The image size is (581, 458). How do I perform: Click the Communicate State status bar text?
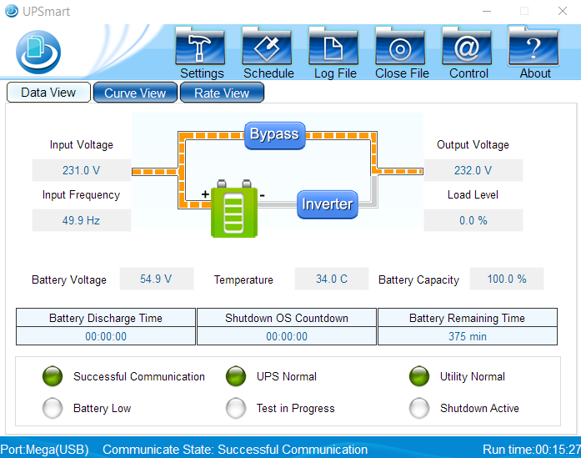point(235,450)
